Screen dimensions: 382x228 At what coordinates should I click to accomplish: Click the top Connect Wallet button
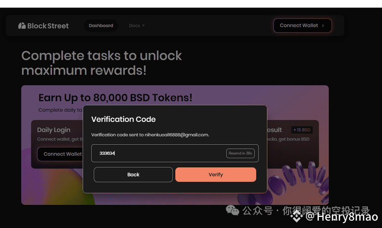click(x=302, y=25)
